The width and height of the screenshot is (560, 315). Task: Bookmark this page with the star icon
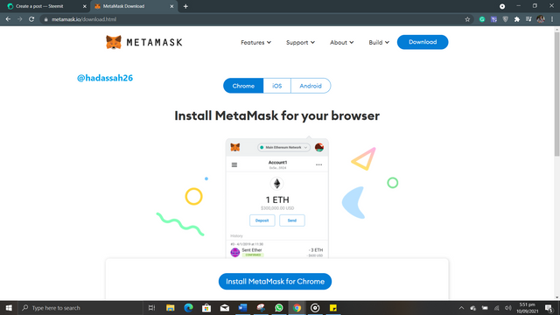(x=467, y=19)
